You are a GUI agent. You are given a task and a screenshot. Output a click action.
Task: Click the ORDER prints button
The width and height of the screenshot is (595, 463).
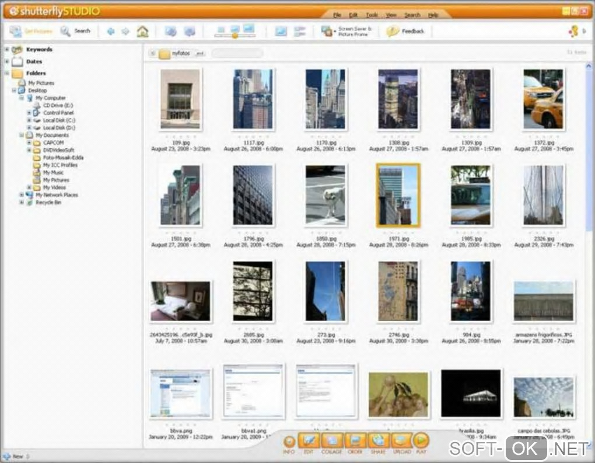pos(355,441)
